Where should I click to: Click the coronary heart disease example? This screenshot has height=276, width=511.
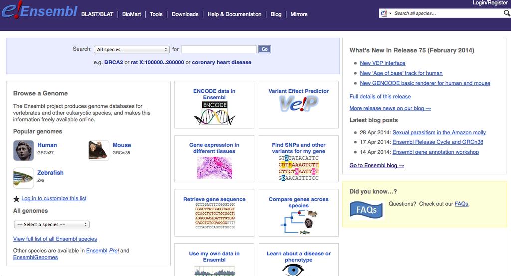click(221, 62)
